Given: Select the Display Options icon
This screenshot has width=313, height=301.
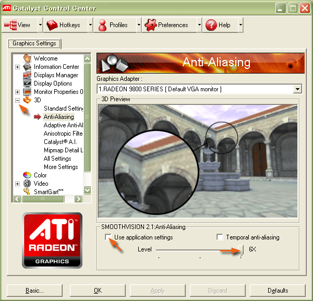Looking at the screenshot, I should (x=27, y=83).
